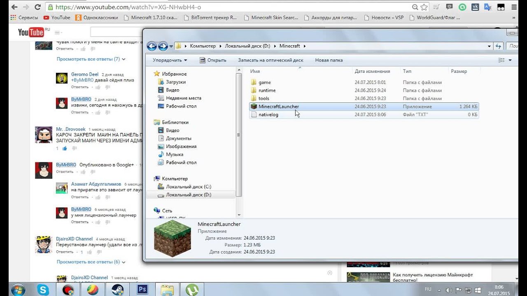Click the Explorer refresh button beside the address bar
The height and width of the screenshot is (296, 527).
click(498, 46)
